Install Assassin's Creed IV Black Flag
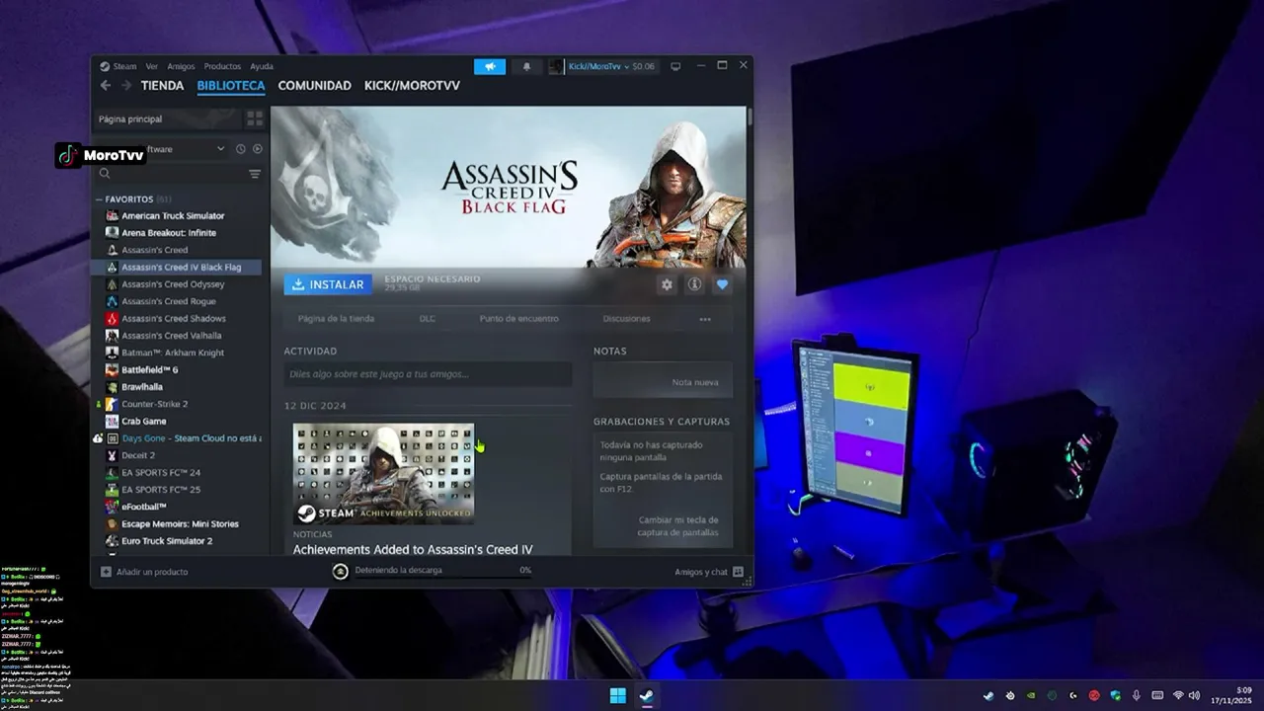 point(328,284)
